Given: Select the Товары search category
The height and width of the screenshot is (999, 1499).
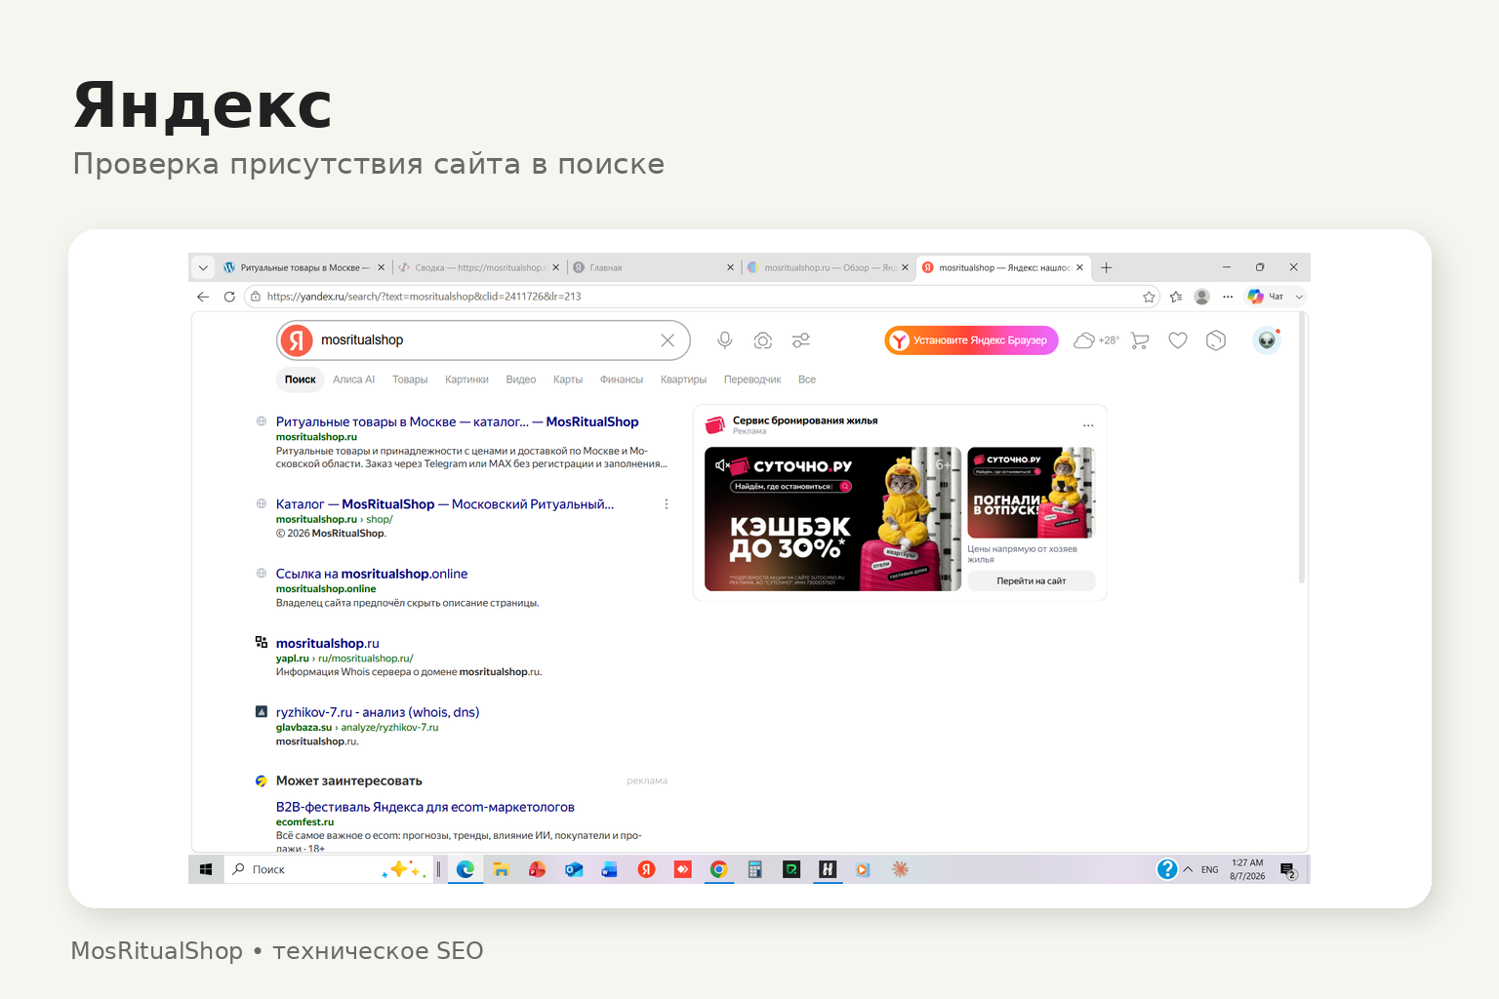Looking at the screenshot, I should [410, 380].
